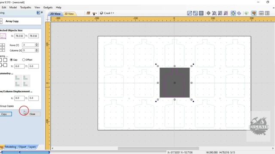The height and width of the screenshot is (154, 275).
Task: Click the horizontal scrollbar left arrow
Action: pyautogui.click(x=52, y=148)
